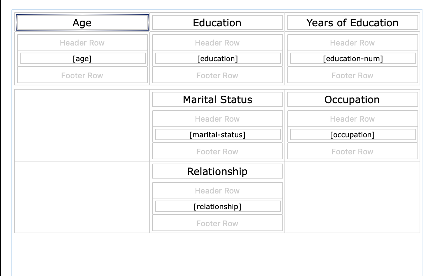Image resolution: width=431 pixels, height=276 pixels.
Task: Click the [education] data field
Action: [x=217, y=59]
